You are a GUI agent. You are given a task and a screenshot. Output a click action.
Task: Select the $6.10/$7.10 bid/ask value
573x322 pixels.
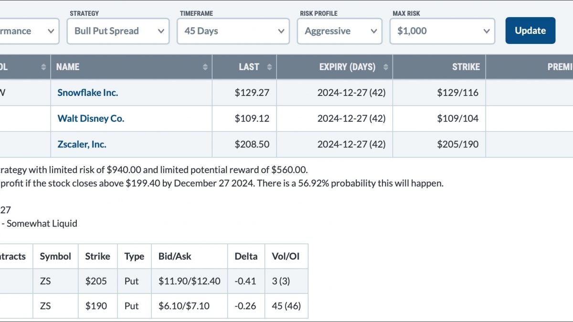pos(184,306)
